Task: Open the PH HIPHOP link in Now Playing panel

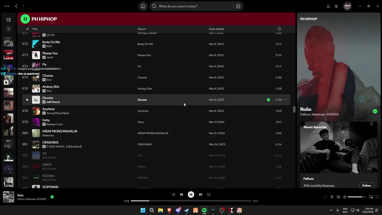Action: (x=309, y=19)
